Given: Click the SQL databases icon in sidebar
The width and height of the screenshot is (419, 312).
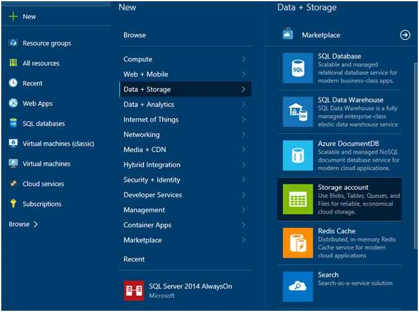Looking at the screenshot, I should 13,123.
